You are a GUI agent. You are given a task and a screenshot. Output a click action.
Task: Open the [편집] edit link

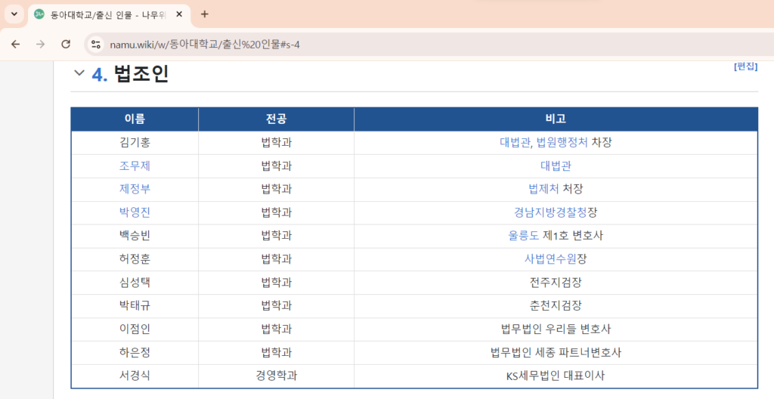745,66
